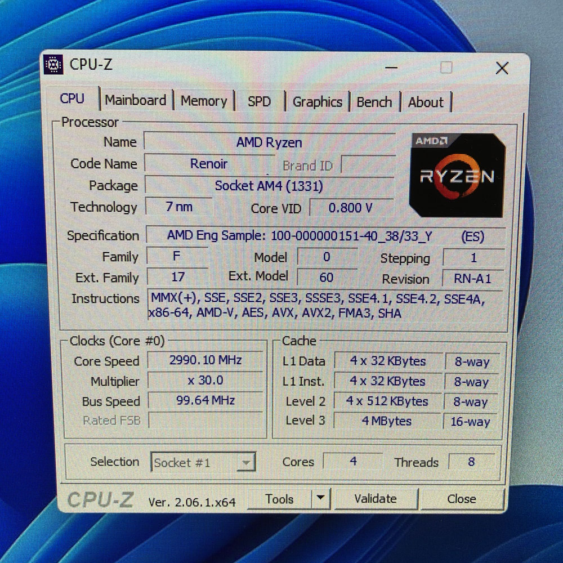Click the Revision value 'RN-A1'
Image resolution: width=563 pixels, height=563 pixels.
pos(472,279)
